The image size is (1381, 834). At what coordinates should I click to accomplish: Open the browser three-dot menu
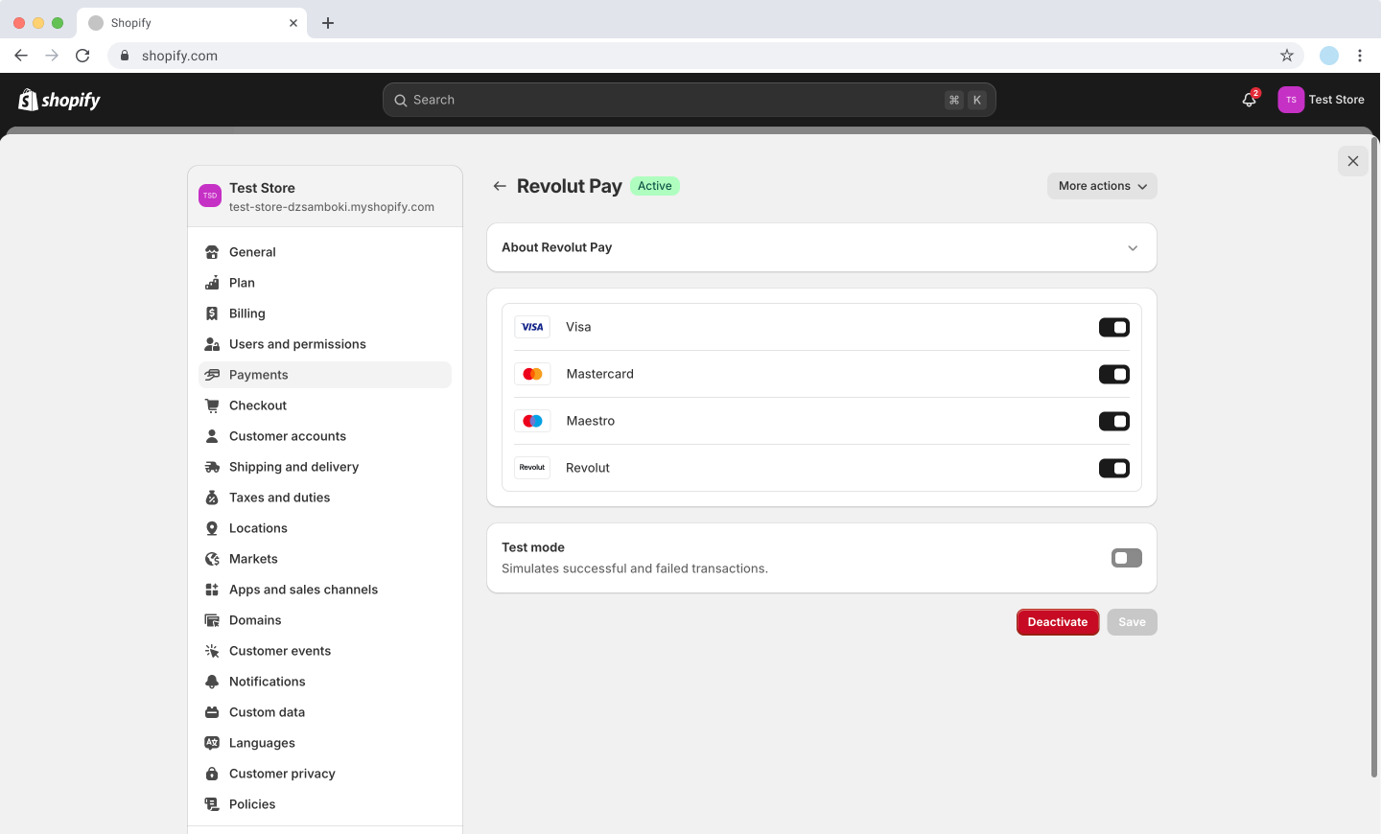coord(1360,56)
